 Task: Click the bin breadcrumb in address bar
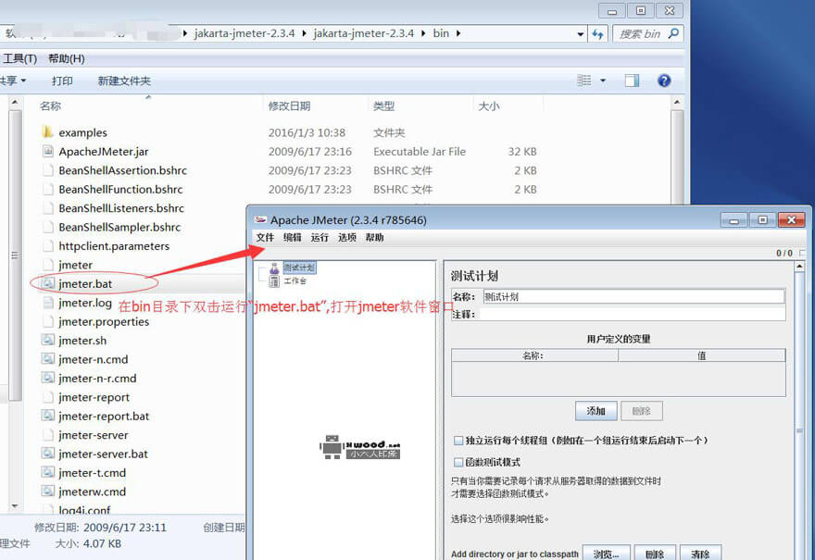click(441, 33)
